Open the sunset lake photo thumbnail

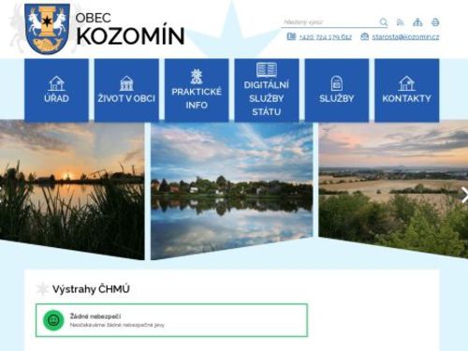coord(72,191)
